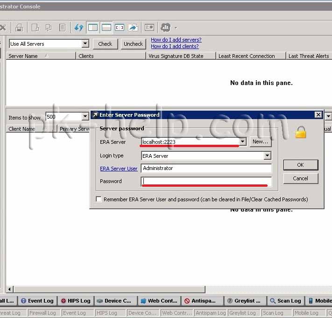
Task: Click the dropdown arrow at the pane's right edge
Action: 328,116
